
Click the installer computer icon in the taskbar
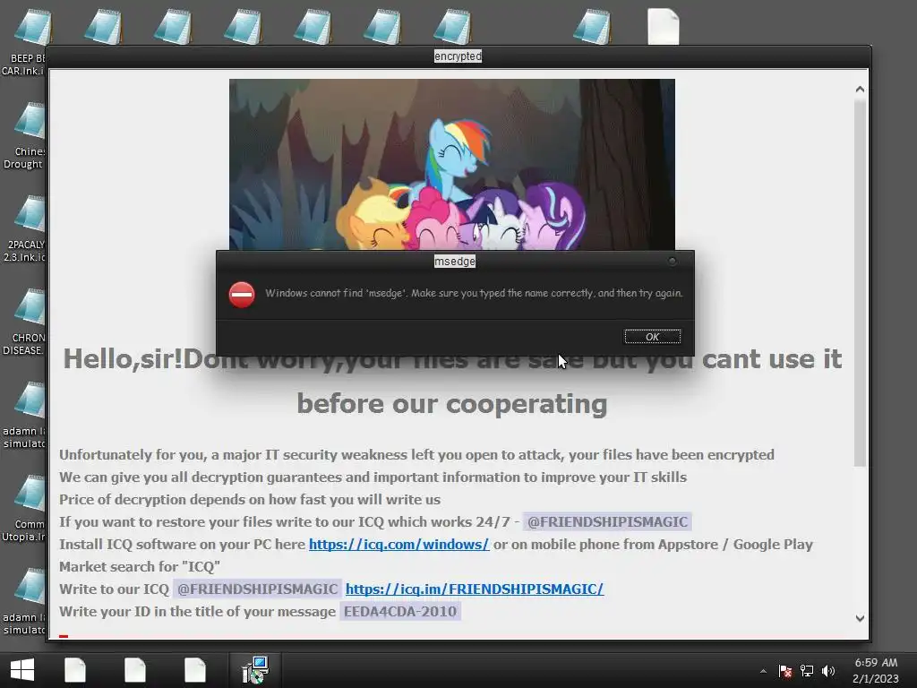[255, 670]
